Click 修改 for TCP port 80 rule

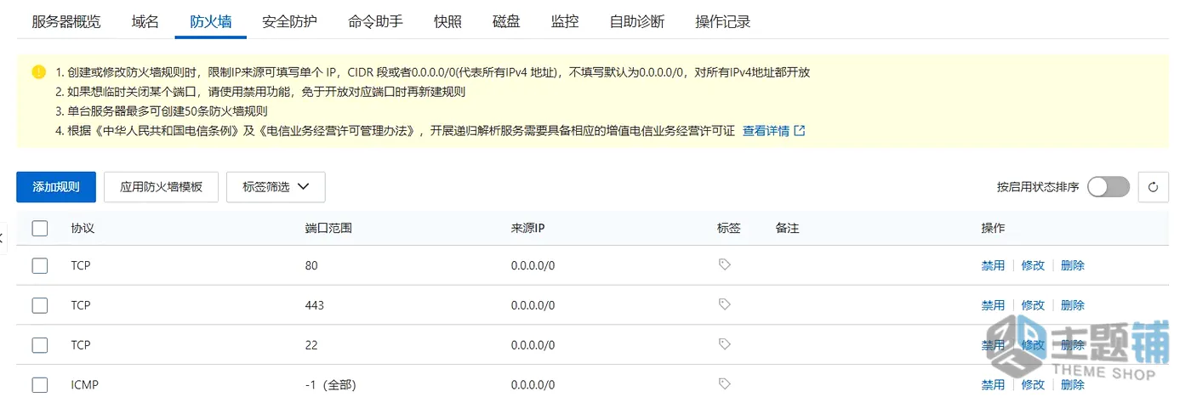[x=1033, y=265]
